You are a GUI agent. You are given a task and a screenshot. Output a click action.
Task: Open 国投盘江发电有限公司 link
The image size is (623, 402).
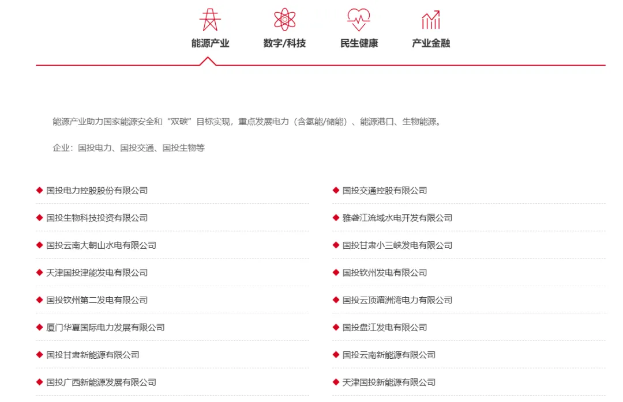click(x=385, y=327)
